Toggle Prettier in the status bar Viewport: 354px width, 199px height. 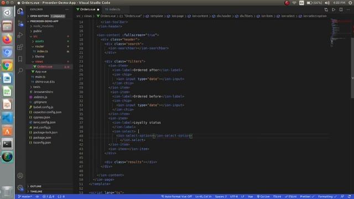point(307,197)
